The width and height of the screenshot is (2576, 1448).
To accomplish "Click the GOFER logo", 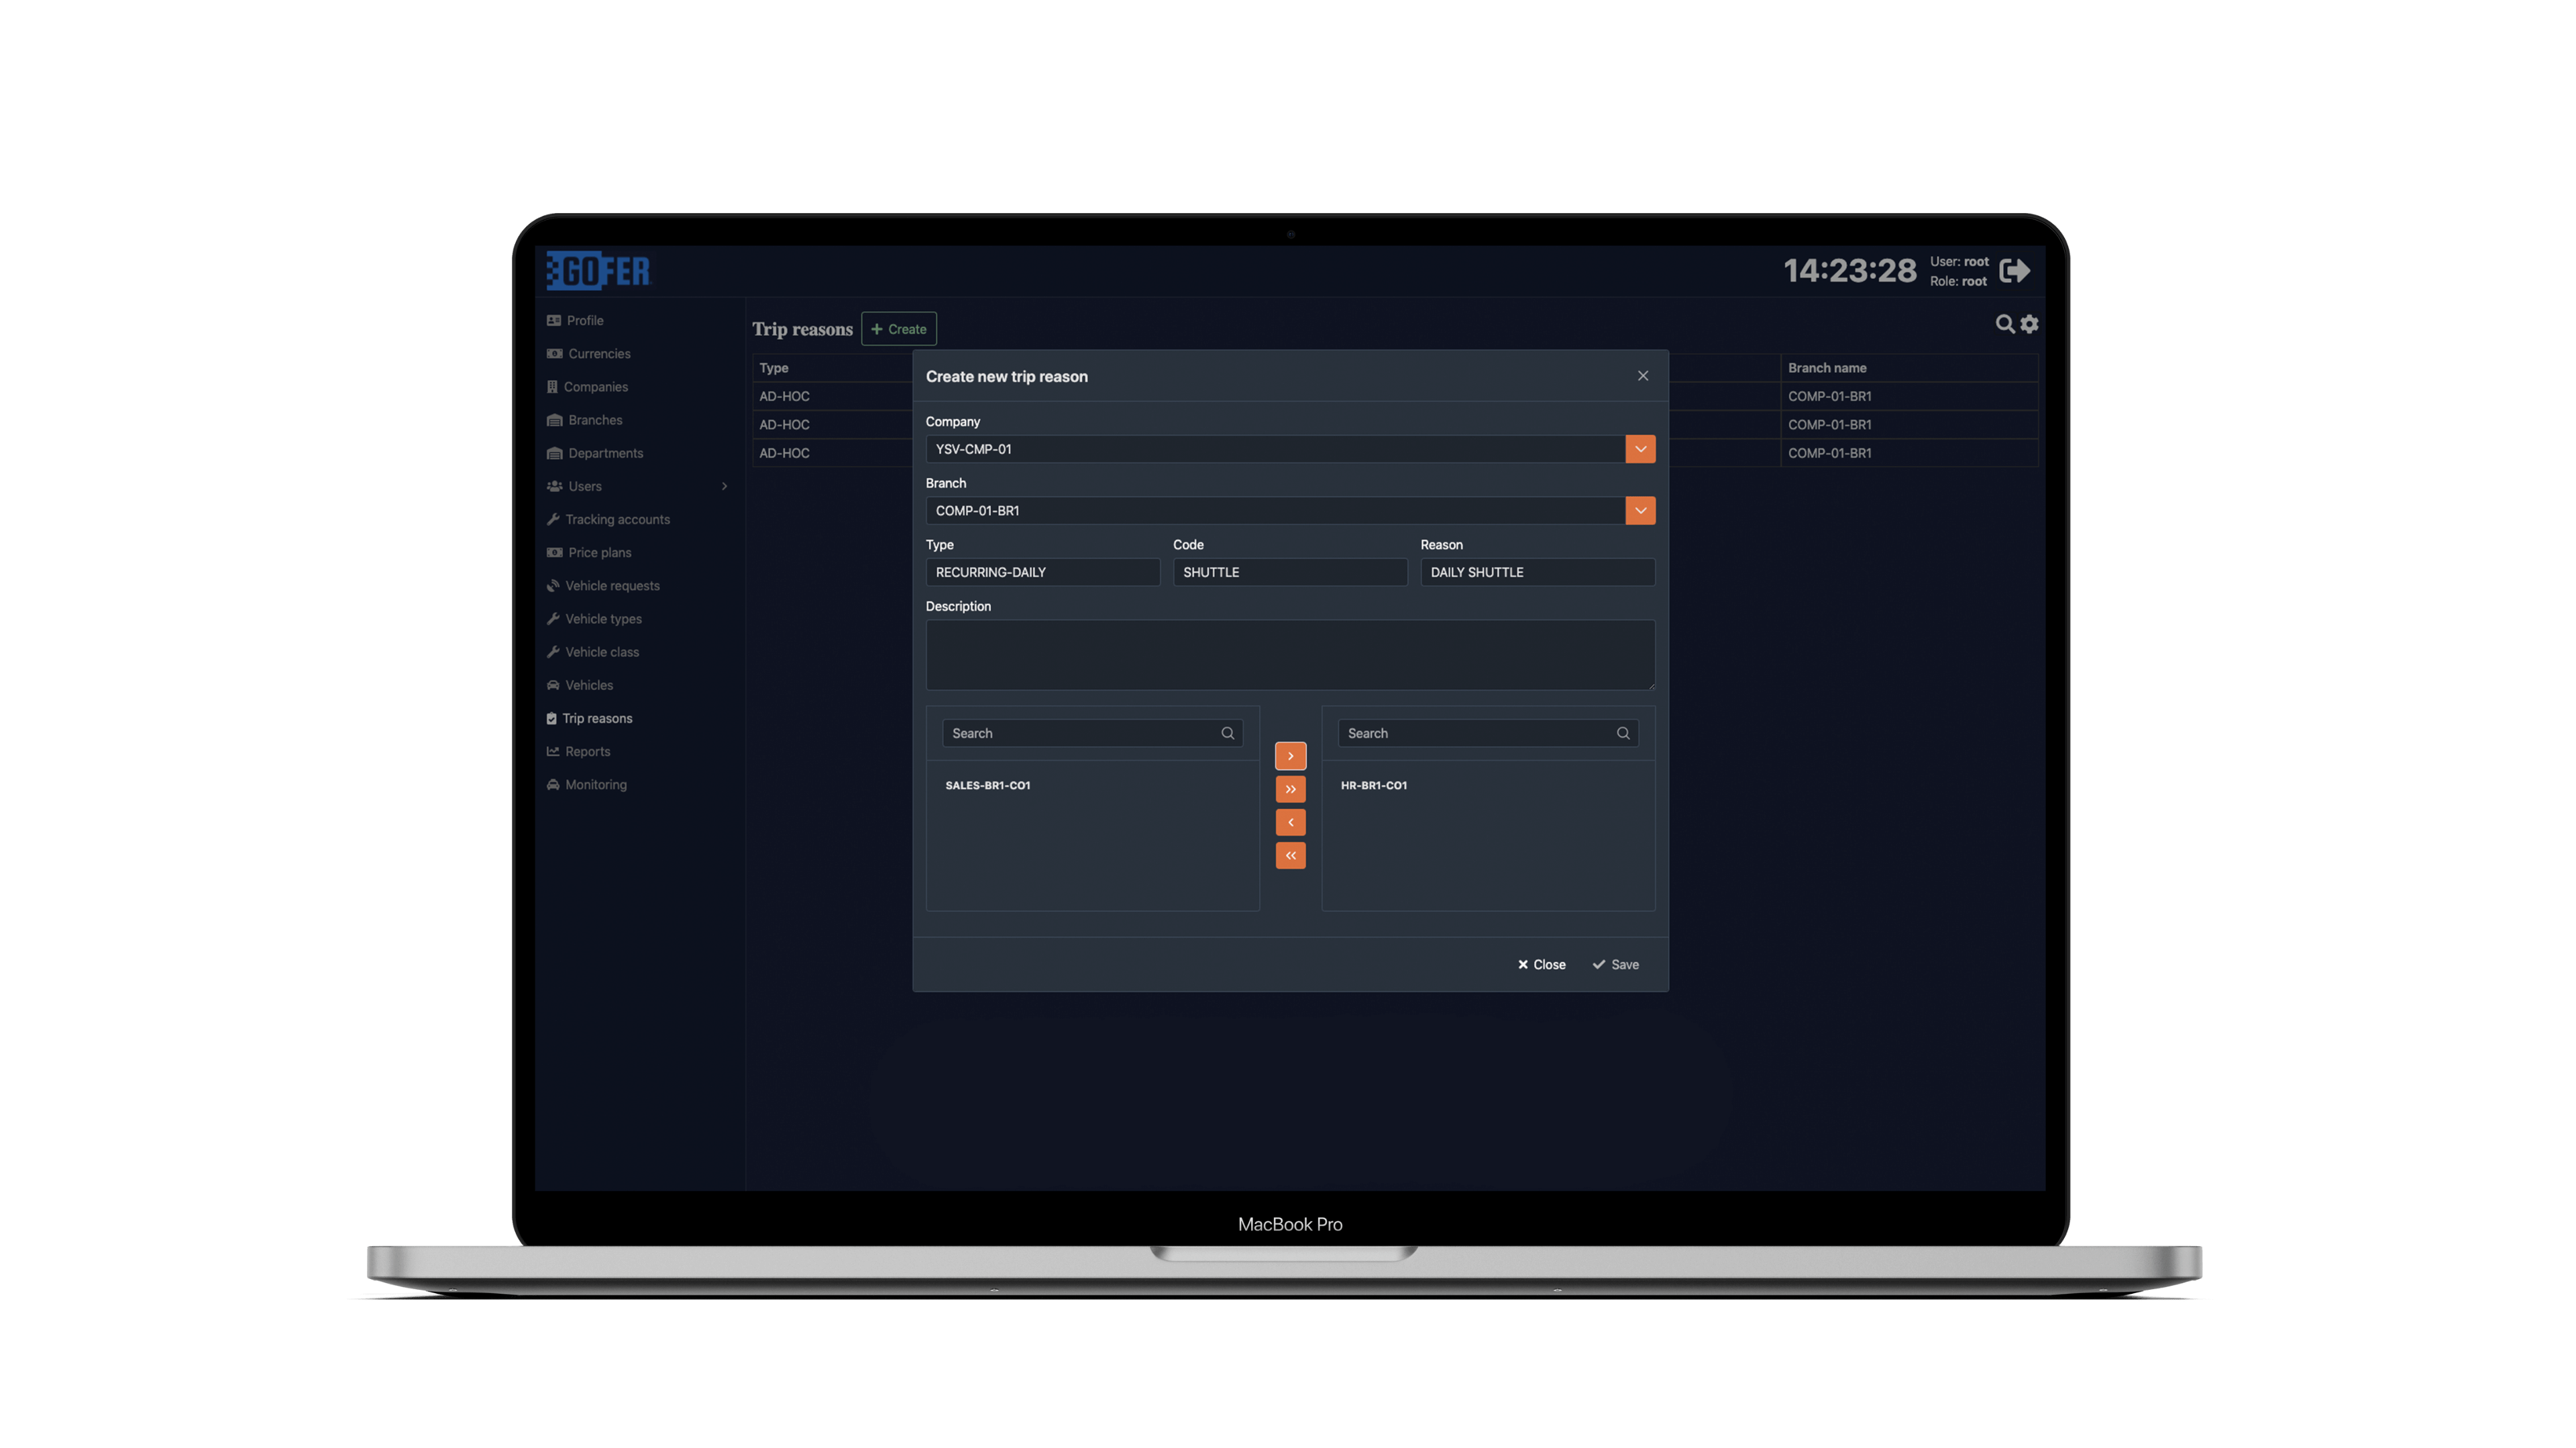I will 599,271.
